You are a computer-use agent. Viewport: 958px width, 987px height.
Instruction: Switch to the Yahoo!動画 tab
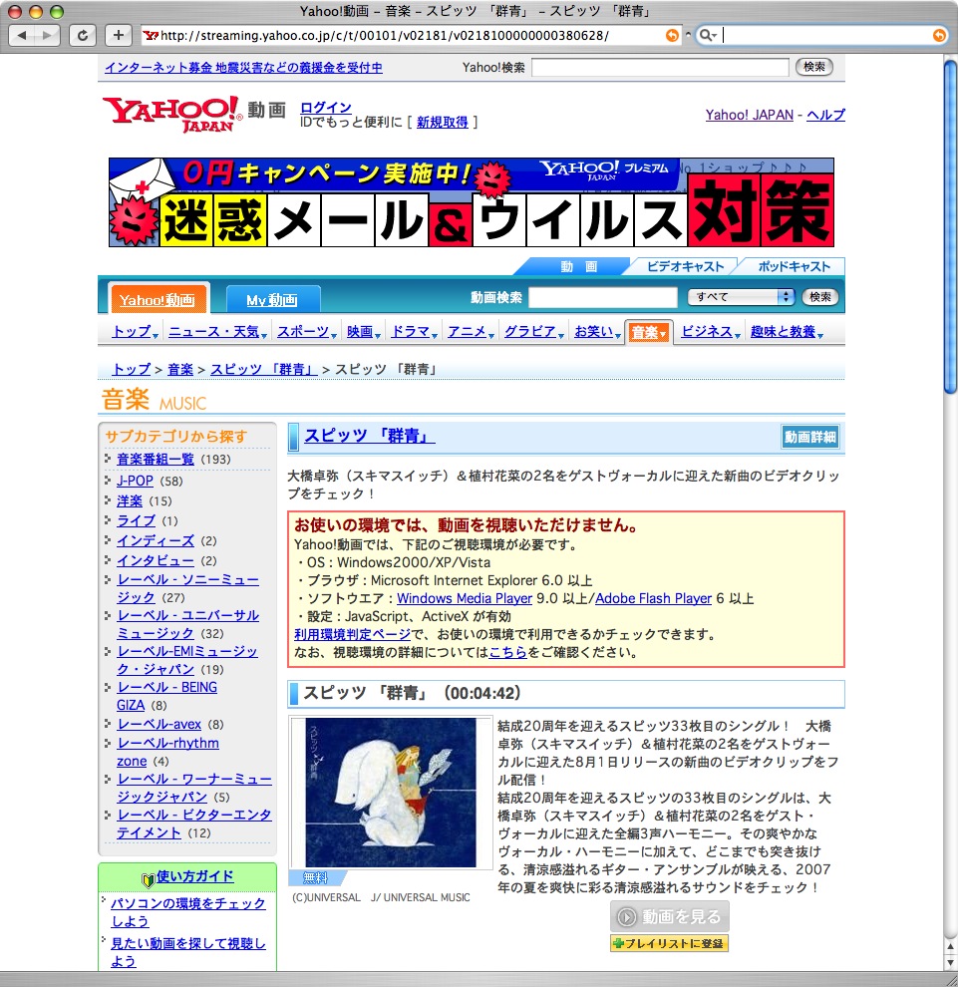coord(158,299)
